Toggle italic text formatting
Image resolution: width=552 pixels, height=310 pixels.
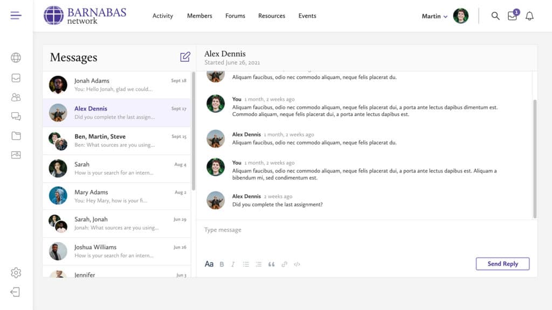(233, 264)
